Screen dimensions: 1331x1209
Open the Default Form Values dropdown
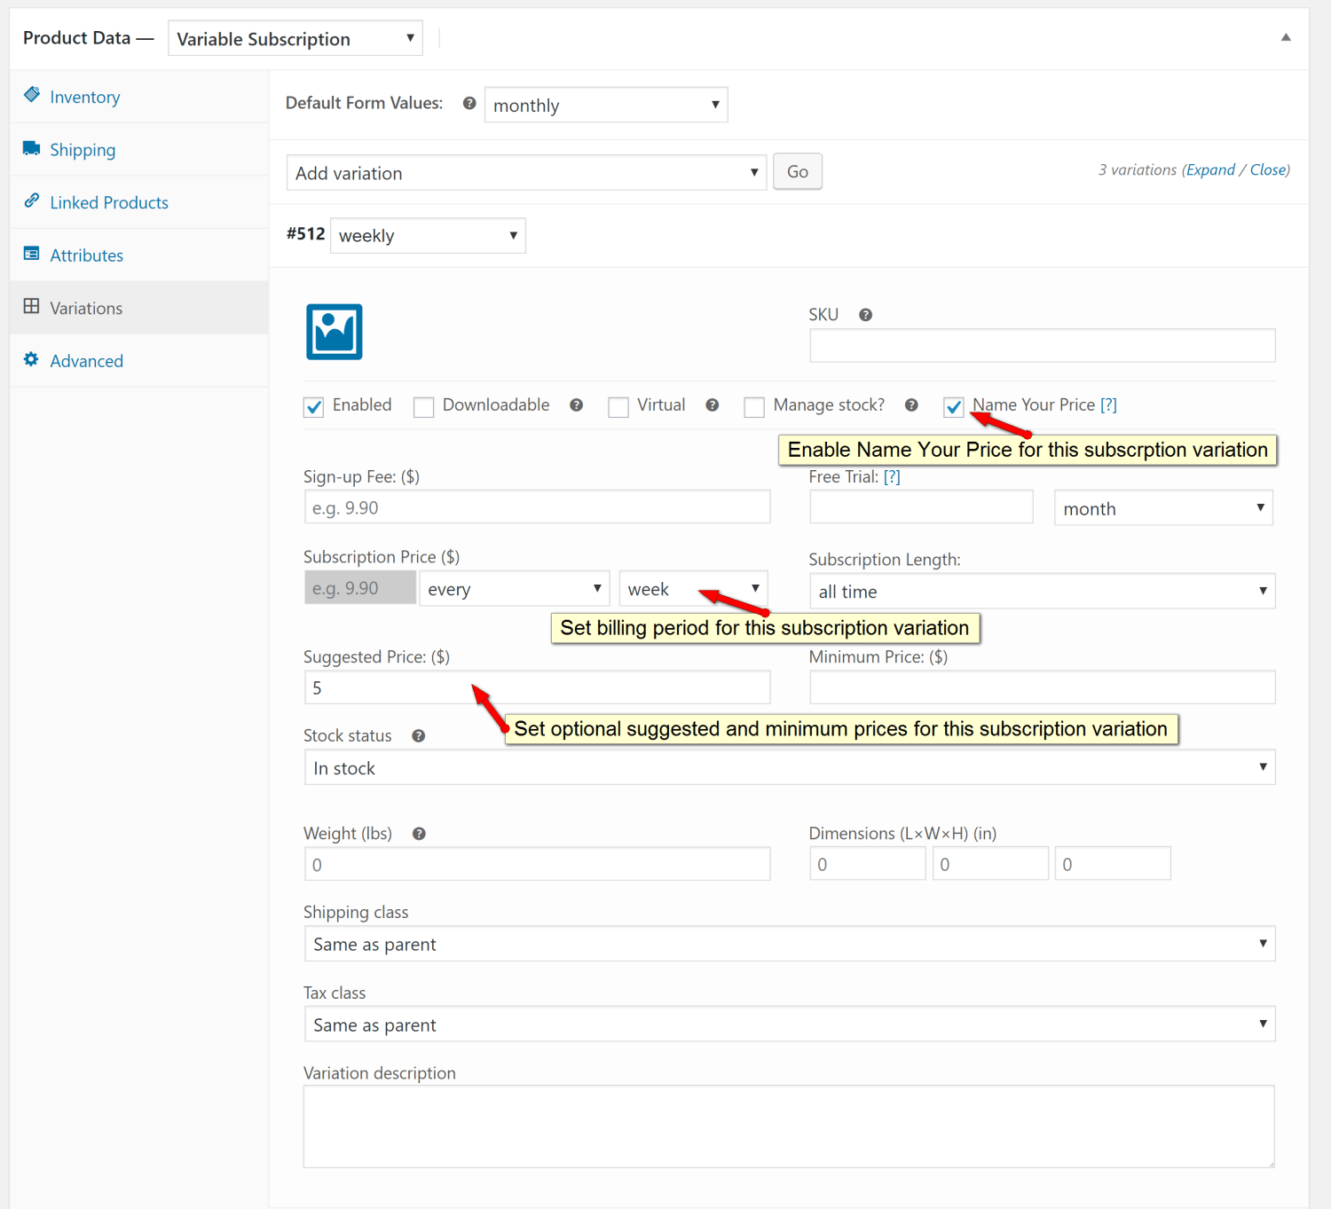pos(606,105)
